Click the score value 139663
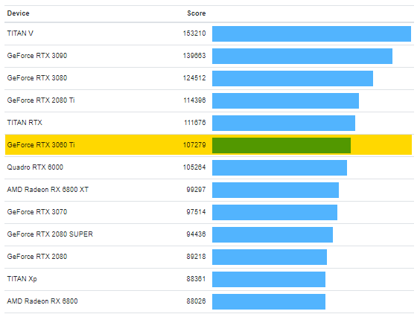The height and width of the screenshot is (314, 420). click(x=194, y=55)
